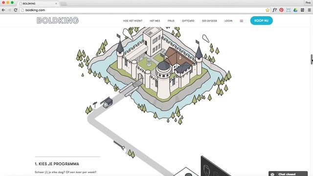Go back using the browser back arrow
The image size is (313, 176).
pos(3,10)
